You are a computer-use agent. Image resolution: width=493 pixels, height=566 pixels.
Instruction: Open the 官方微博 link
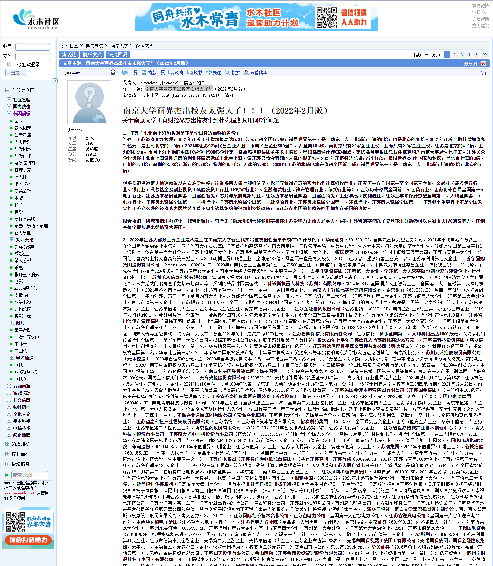(x=480, y=6)
